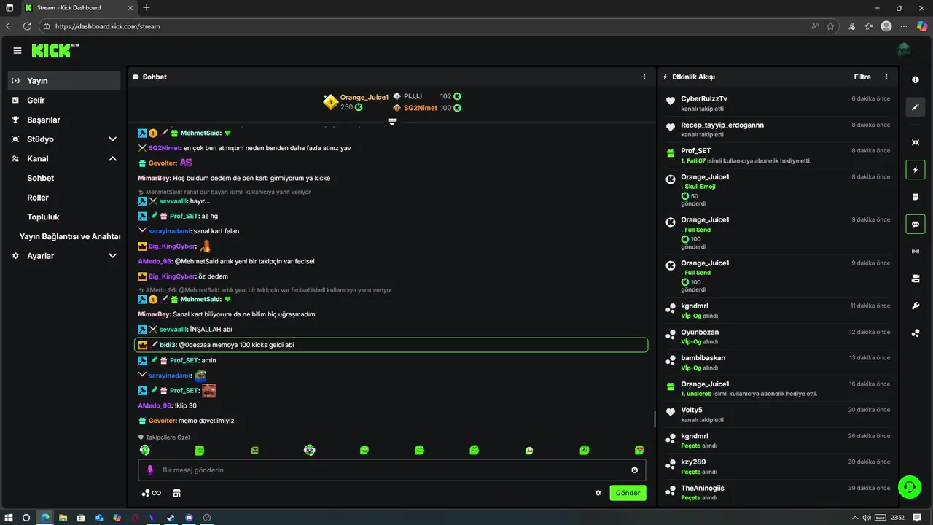
Task: Click the camera/video icon in right sidebar
Action: pyautogui.click(x=916, y=279)
